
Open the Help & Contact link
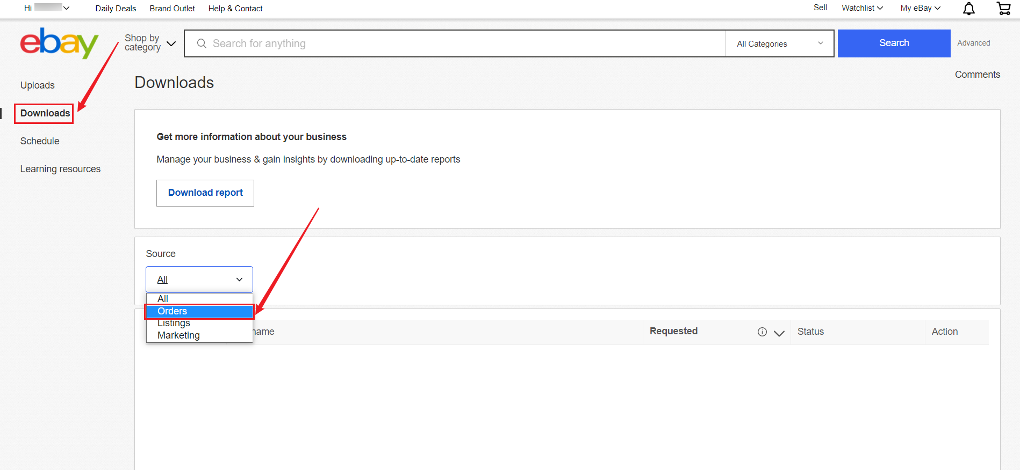click(x=235, y=9)
